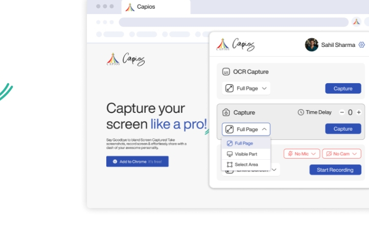Click the Capios extension icon in browser toolbar
The image size is (369, 226).
click(356, 22)
